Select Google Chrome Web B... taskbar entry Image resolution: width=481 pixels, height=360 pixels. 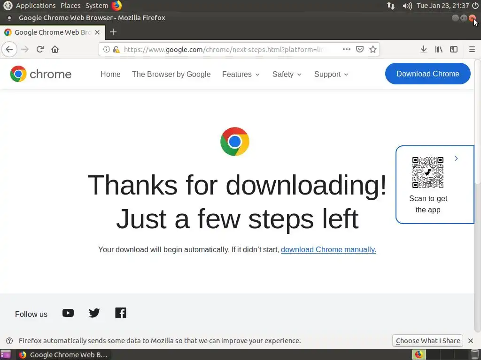click(x=63, y=354)
